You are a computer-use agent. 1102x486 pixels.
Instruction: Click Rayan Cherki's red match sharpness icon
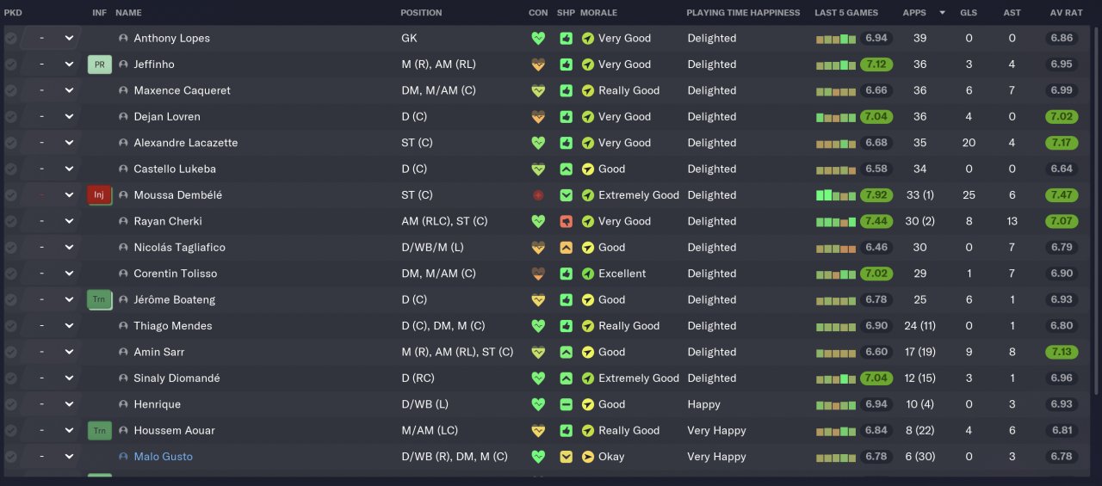click(566, 222)
